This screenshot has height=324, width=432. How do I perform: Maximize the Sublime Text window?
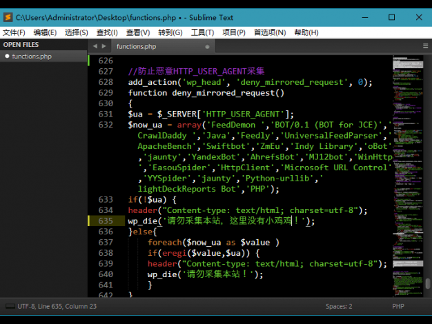click(x=391, y=17)
